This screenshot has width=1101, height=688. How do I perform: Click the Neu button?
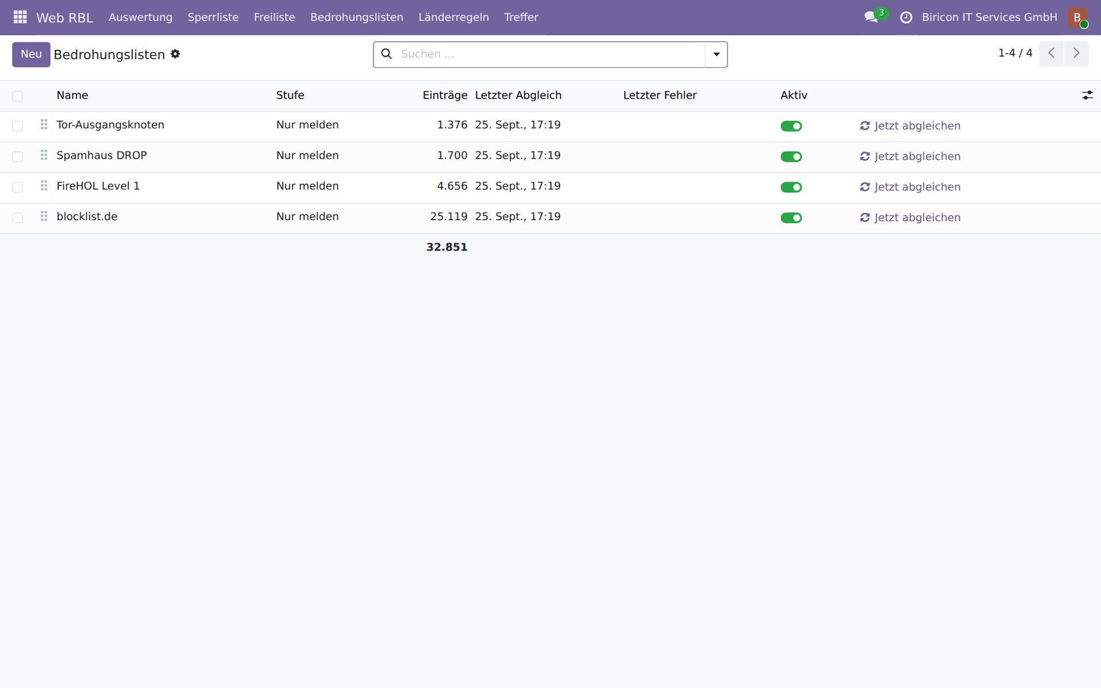click(31, 54)
